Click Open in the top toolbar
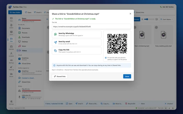This screenshot has width=183, height=114. 28,12
